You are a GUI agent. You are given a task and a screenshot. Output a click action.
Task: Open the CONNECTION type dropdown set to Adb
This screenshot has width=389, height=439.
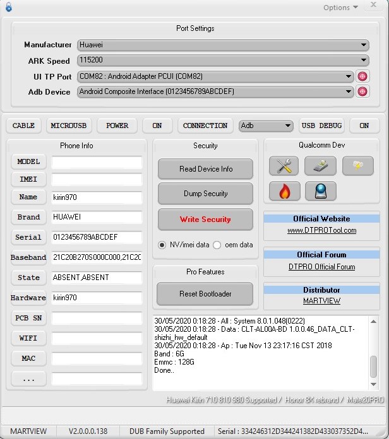pyautogui.click(x=266, y=126)
